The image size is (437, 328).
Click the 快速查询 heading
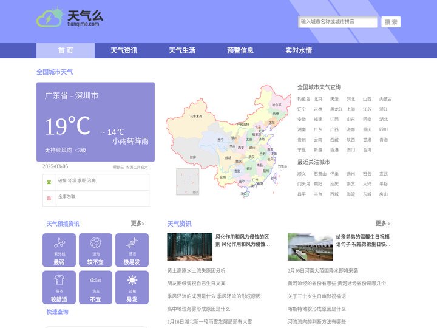[58, 312]
